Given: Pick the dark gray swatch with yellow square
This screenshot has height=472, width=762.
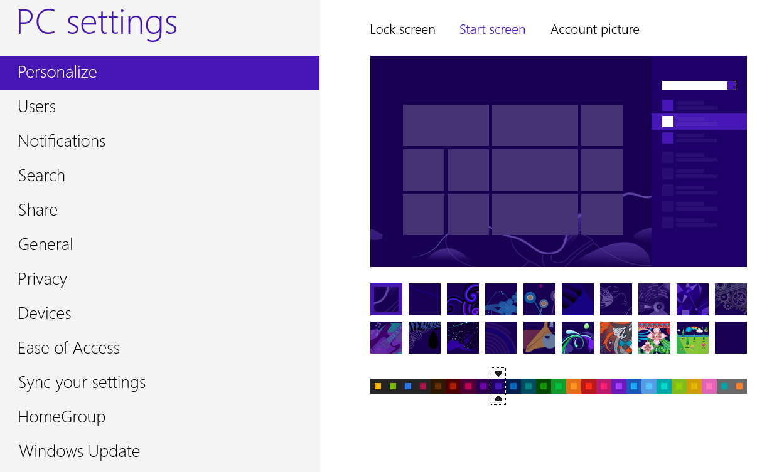Looking at the screenshot, I should 378,386.
